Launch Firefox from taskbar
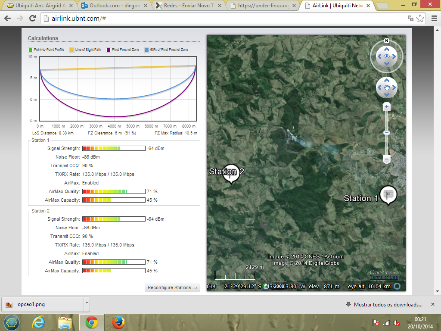441x331 pixels. tap(118, 322)
